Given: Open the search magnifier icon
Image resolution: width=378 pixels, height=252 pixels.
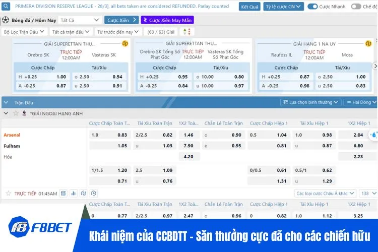Looking at the screenshot, I should [6, 6].
